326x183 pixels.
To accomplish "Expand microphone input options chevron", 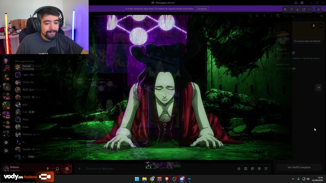I will click(x=52, y=169).
